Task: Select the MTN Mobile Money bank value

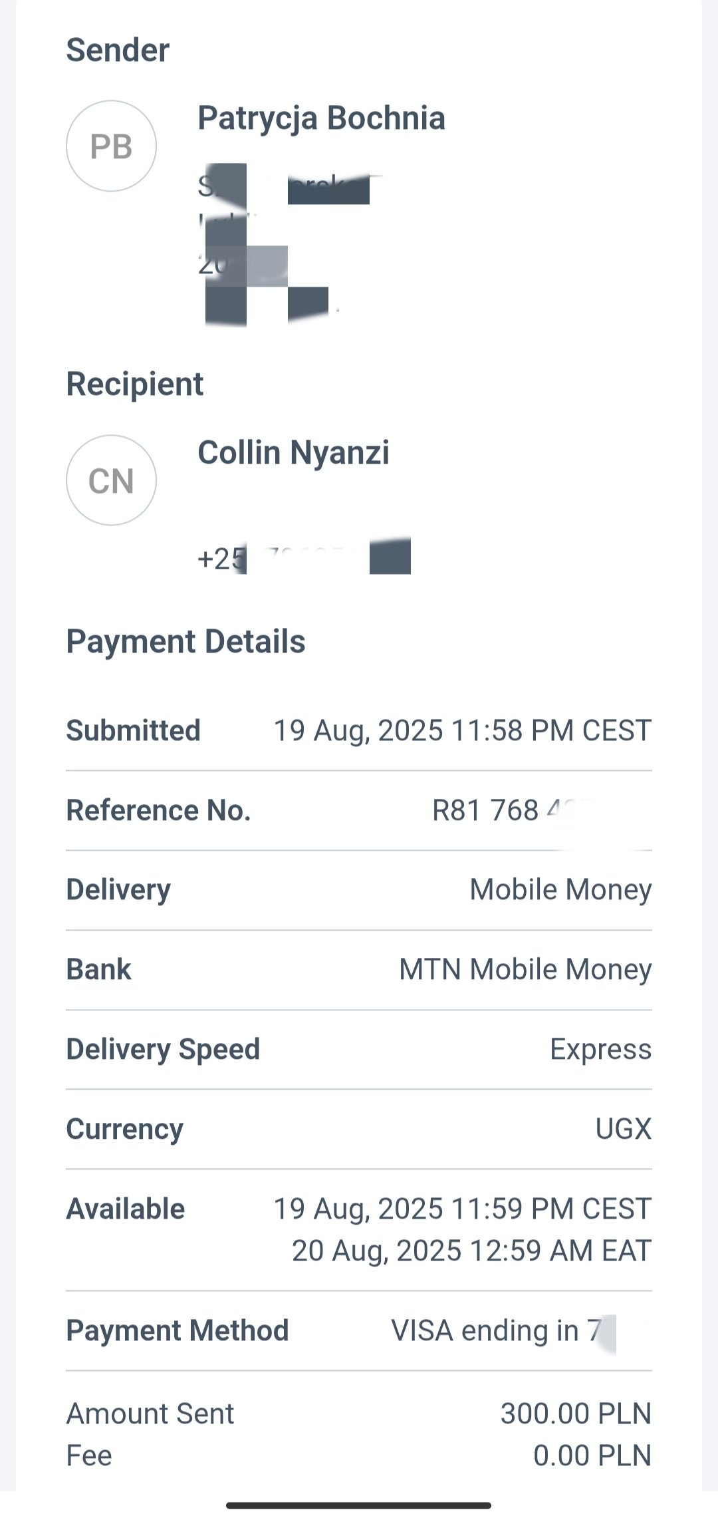Action: [525, 970]
